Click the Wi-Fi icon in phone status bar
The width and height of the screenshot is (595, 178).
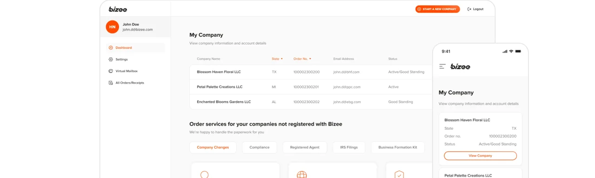511,51
